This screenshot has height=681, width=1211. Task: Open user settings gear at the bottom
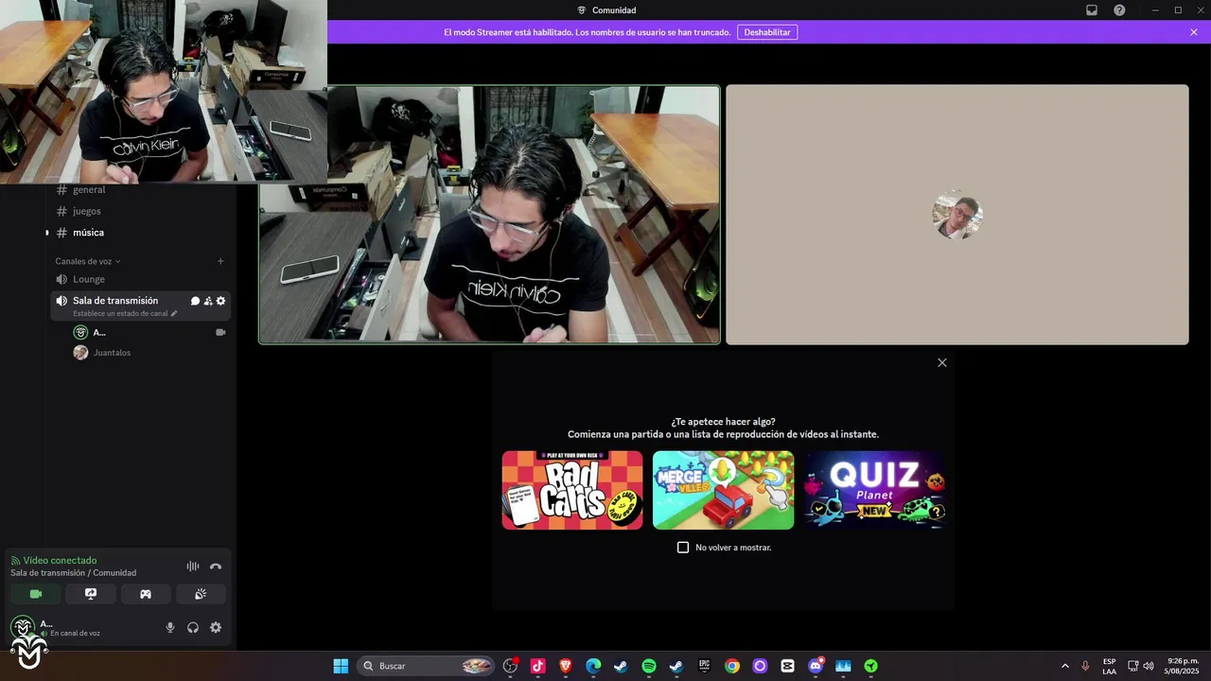point(216,627)
